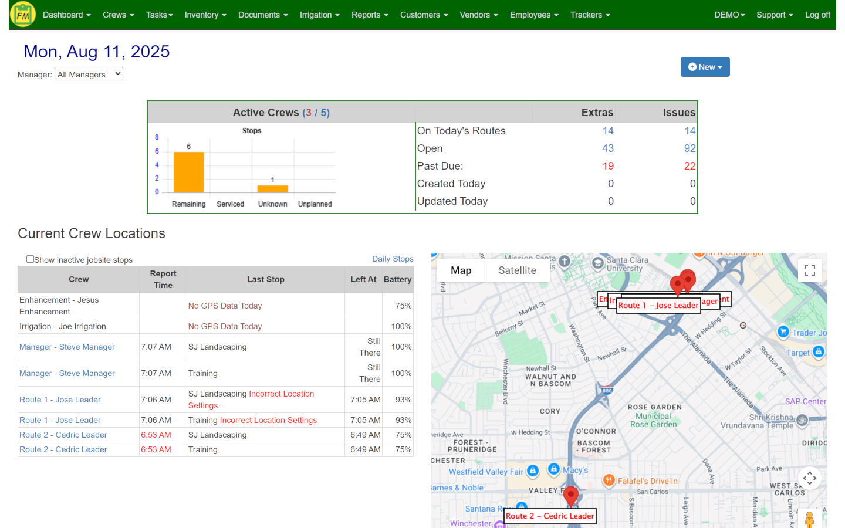Switch the map to Satellite view
Image resolution: width=845 pixels, height=528 pixels.
click(x=517, y=270)
